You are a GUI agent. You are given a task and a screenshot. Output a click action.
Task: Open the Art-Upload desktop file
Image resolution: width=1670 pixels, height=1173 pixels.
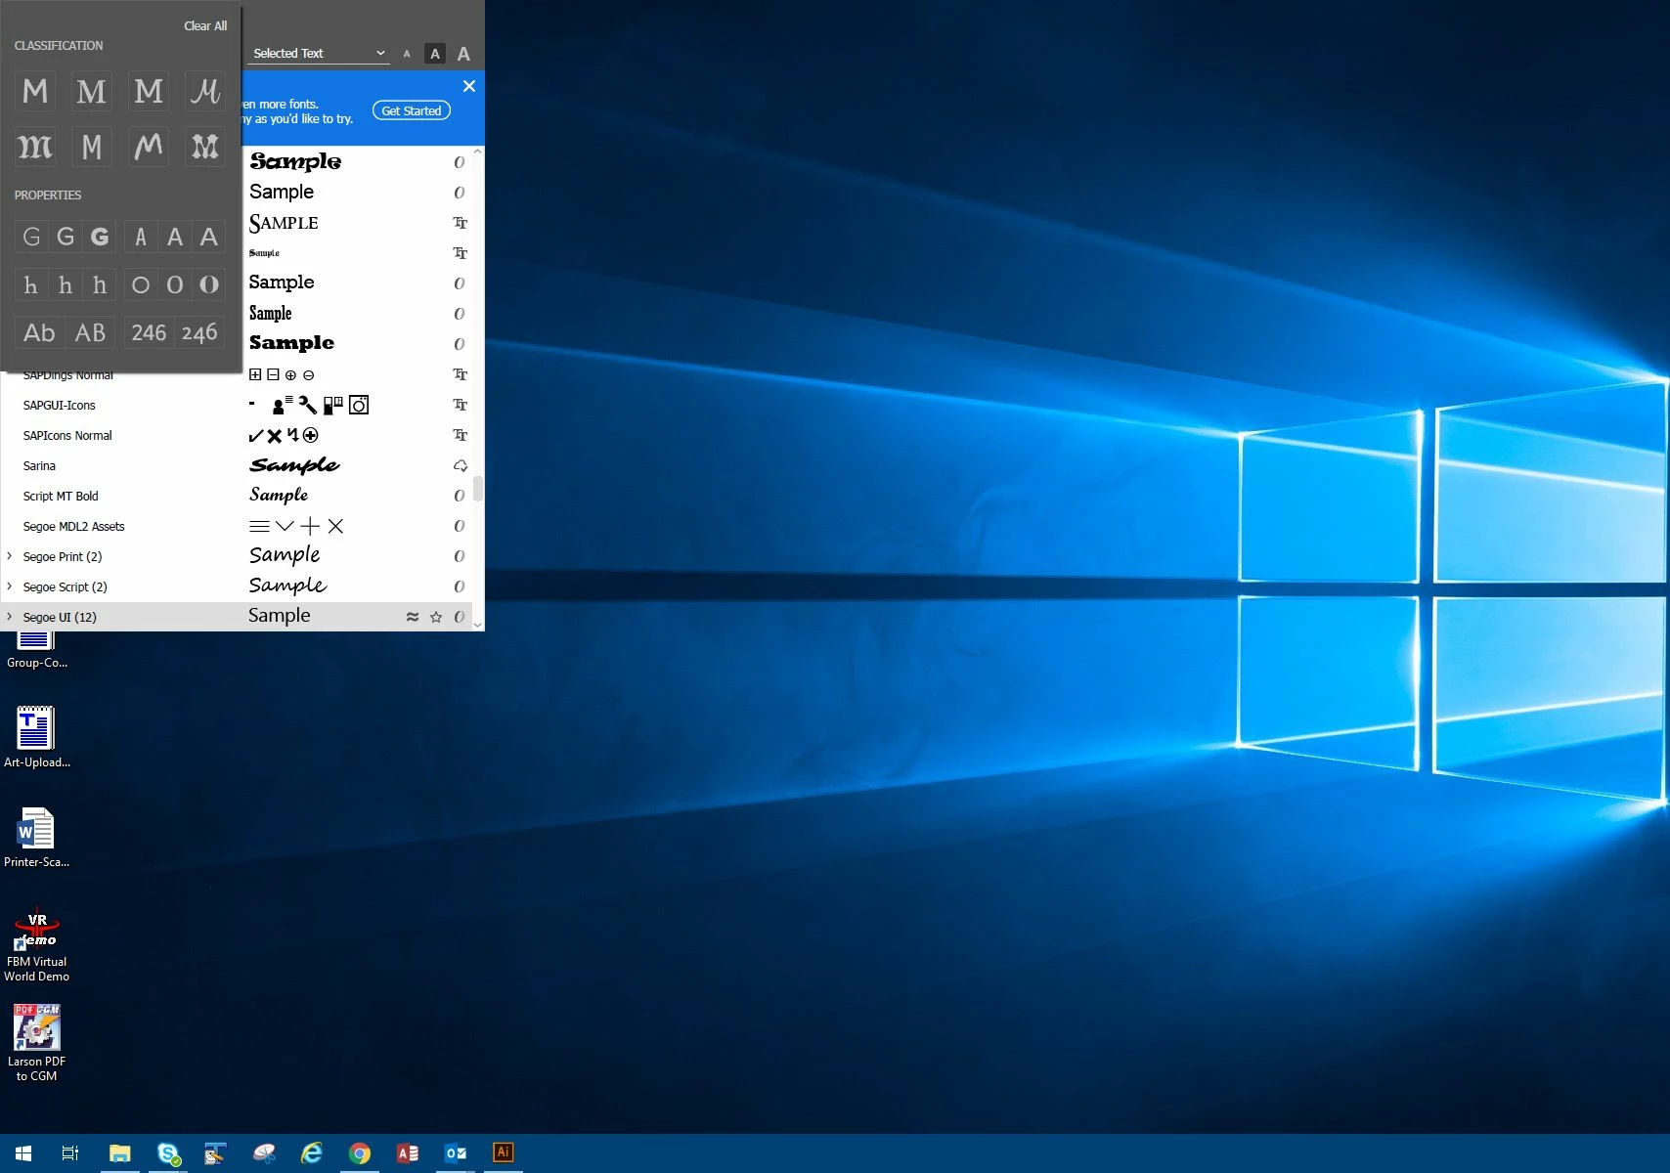36,737
